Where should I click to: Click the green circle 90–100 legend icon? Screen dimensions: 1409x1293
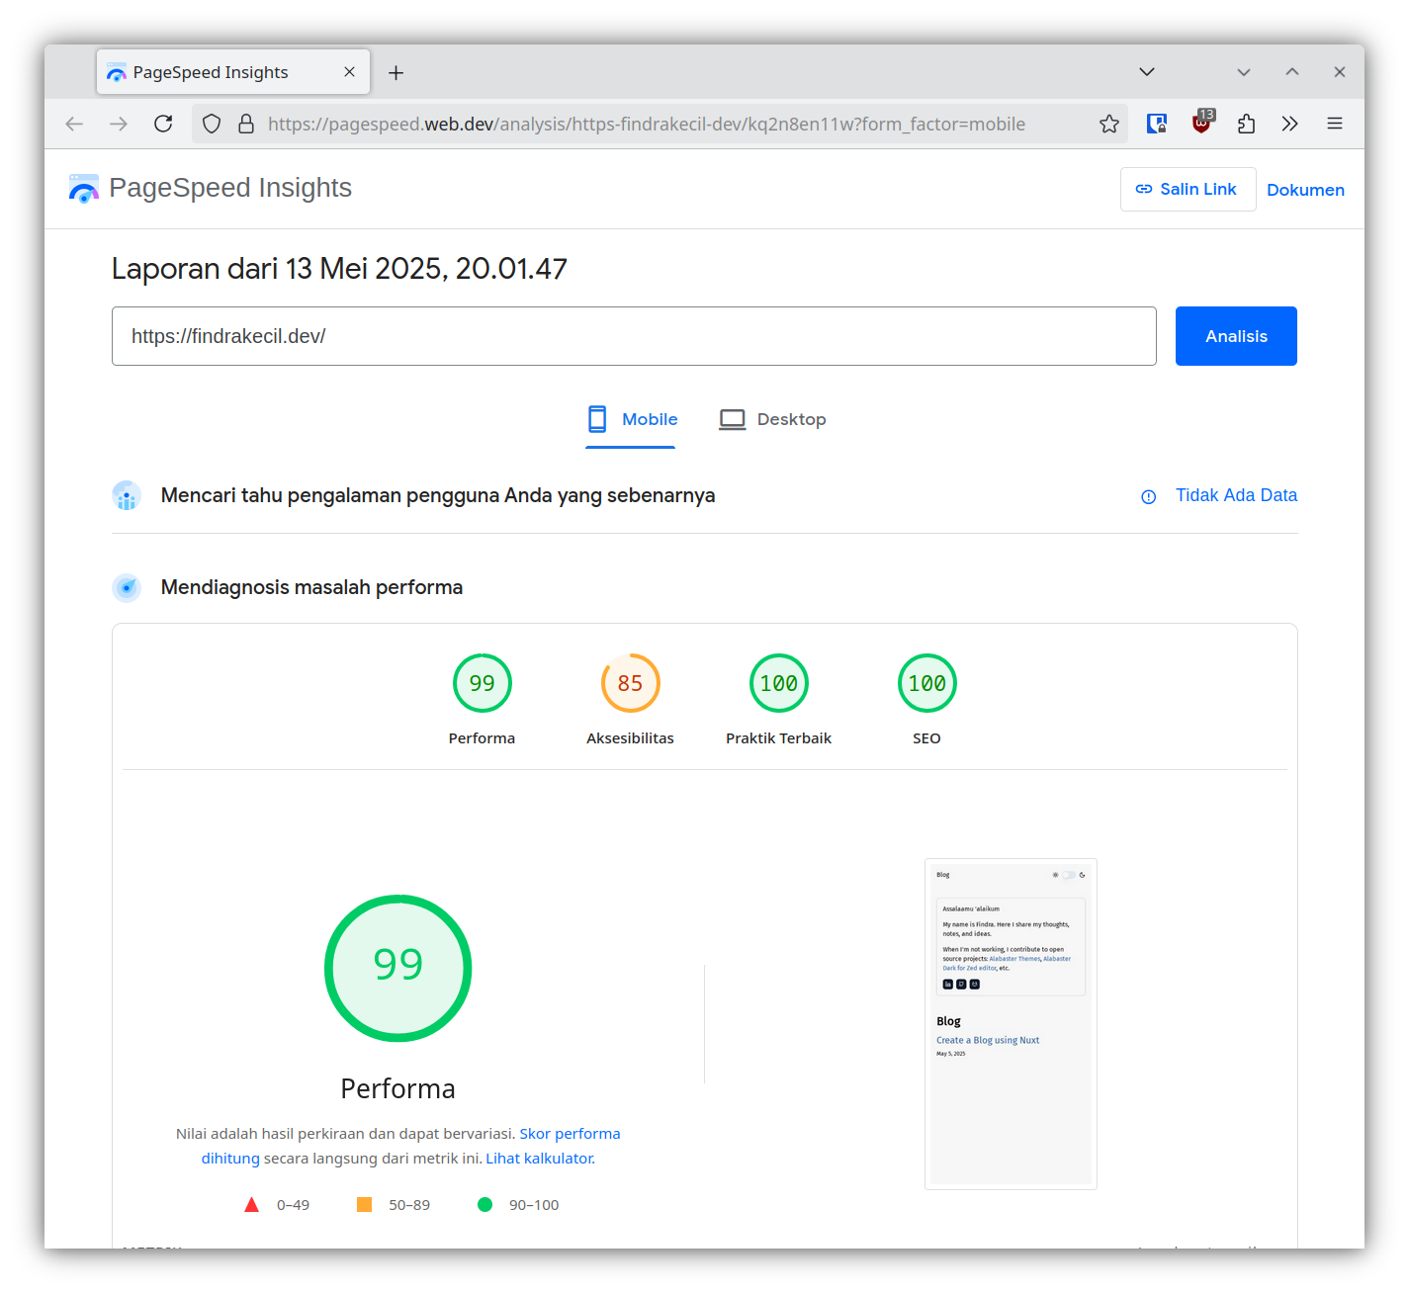pyautogui.click(x=484, y=1204)
